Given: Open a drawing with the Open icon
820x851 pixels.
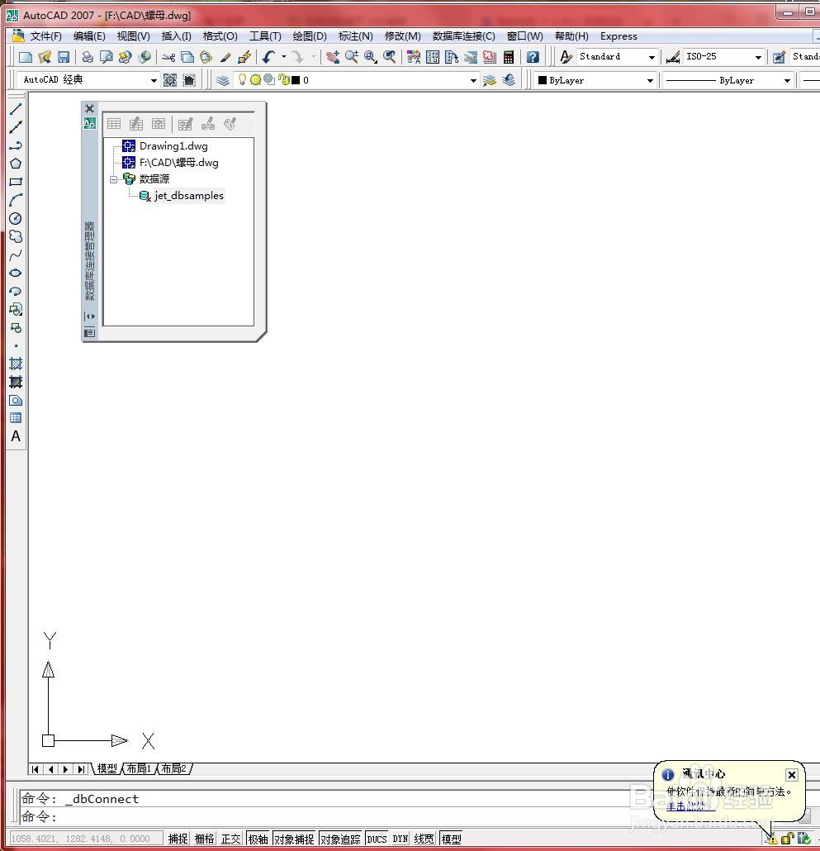Looking at the screenshot, I should click(x=45, y=57).
